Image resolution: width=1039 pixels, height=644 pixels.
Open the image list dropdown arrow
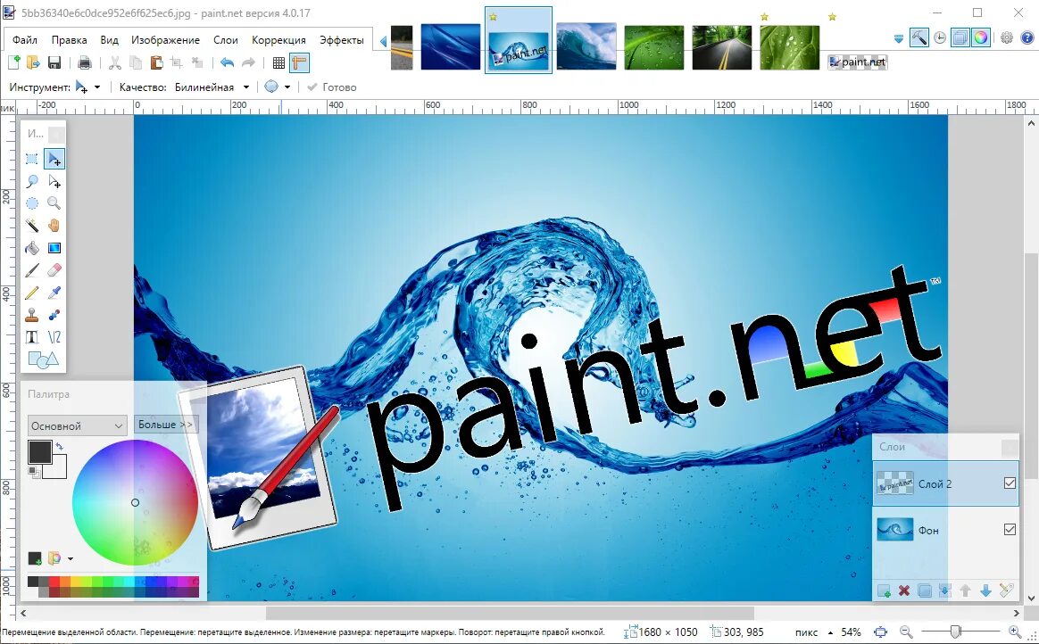(899, 39)
